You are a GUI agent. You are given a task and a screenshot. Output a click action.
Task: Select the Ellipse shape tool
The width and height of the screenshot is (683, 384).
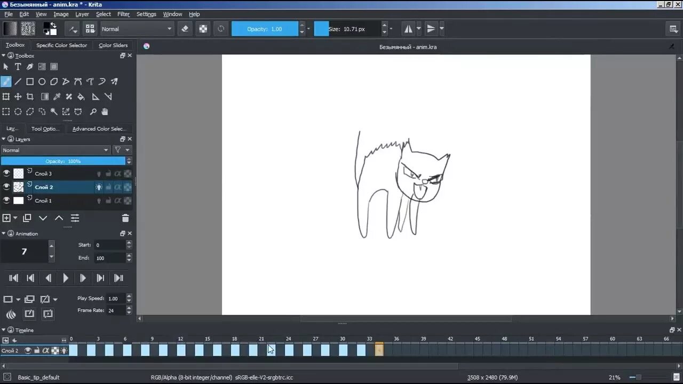click(42, 82)
